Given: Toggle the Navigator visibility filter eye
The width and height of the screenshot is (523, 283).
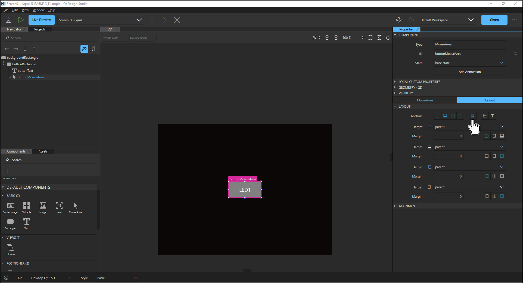Looking at the screenshot, I should [x=84, y=49].
